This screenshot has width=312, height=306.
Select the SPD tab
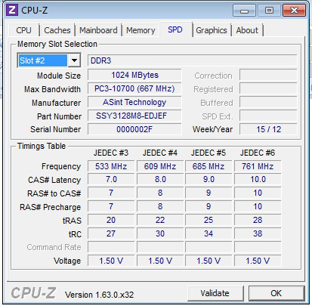tap(175, 29)
